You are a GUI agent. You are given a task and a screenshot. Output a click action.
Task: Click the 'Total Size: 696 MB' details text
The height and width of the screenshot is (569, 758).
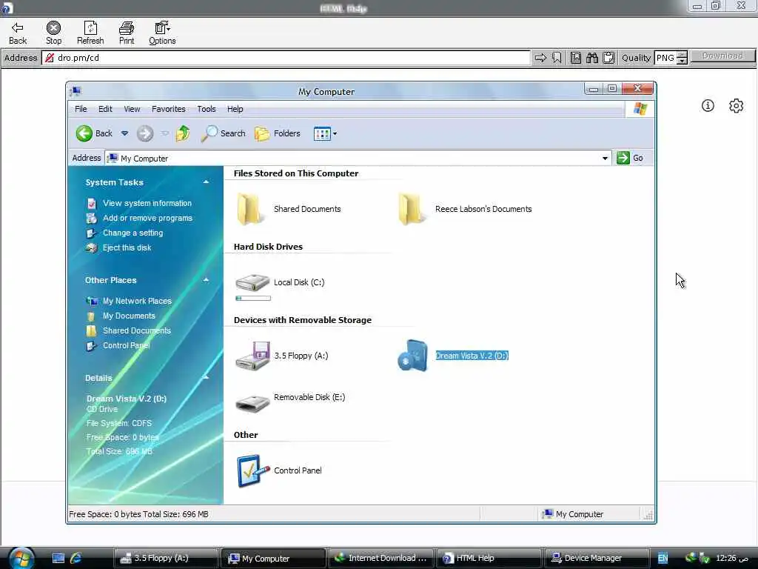pyautogui.click(x=119, y=451)
